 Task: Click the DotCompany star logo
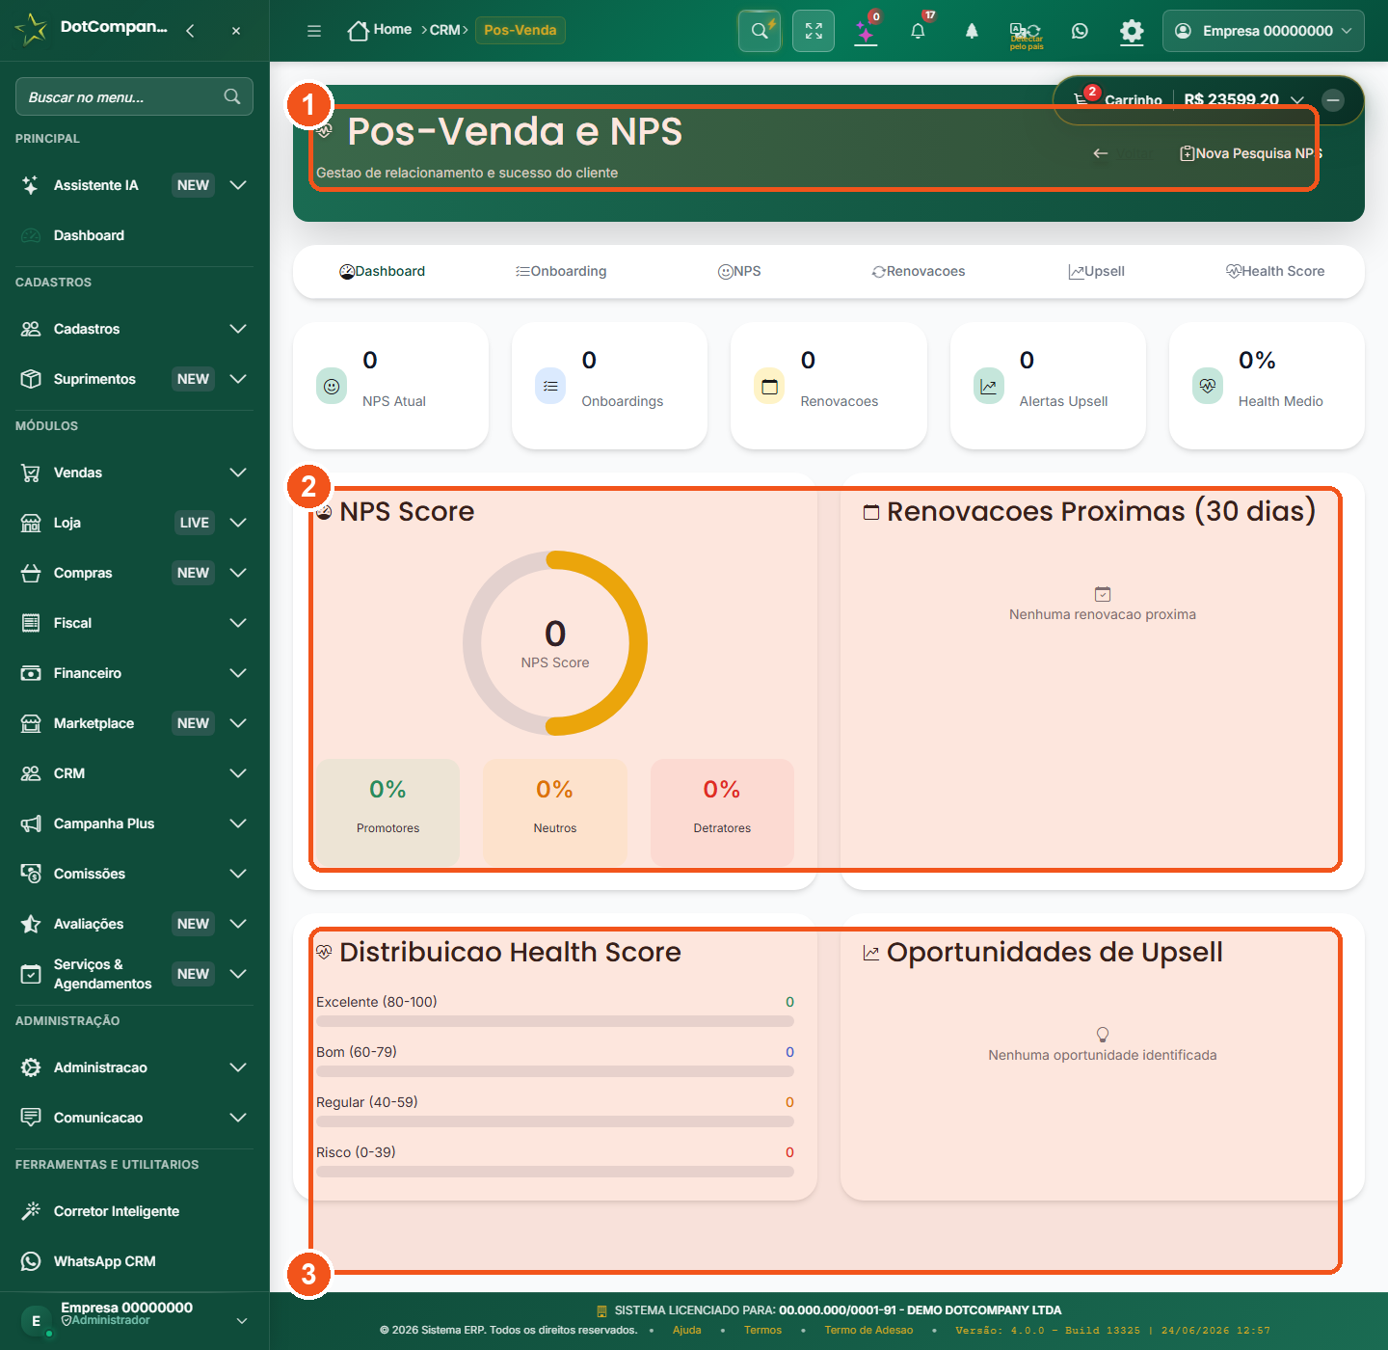(32, 29)
